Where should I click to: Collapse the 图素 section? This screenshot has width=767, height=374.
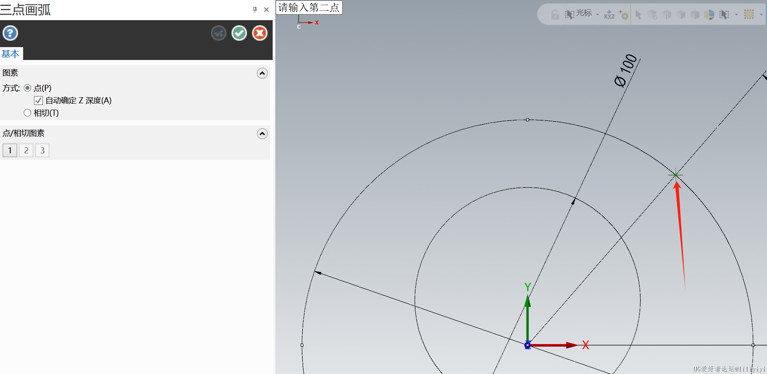click(262, 73)
